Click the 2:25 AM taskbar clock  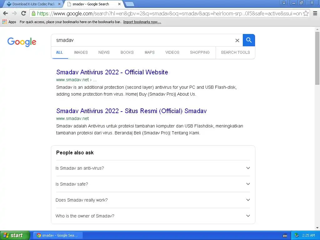[308, 235]
